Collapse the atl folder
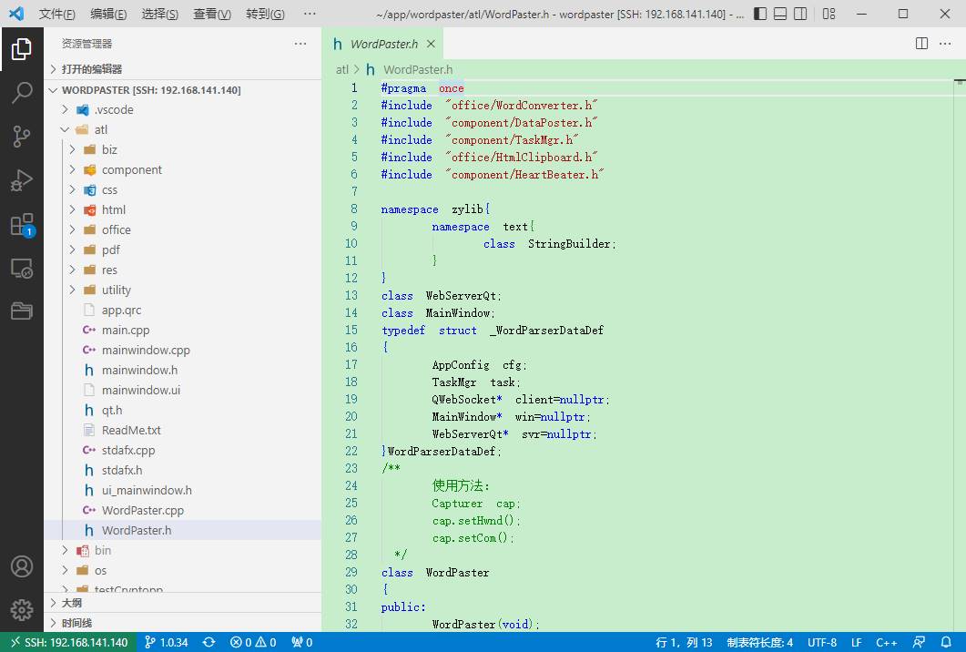The width and height of the screenshot is (966, 652). click(100, 129)
